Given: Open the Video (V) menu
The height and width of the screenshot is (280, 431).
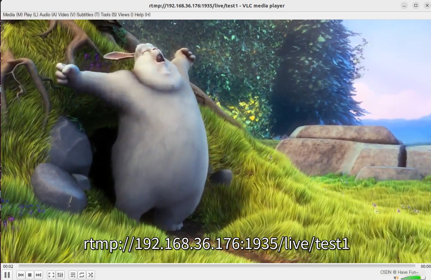Looking at the screenshot, I should [67, 15].
